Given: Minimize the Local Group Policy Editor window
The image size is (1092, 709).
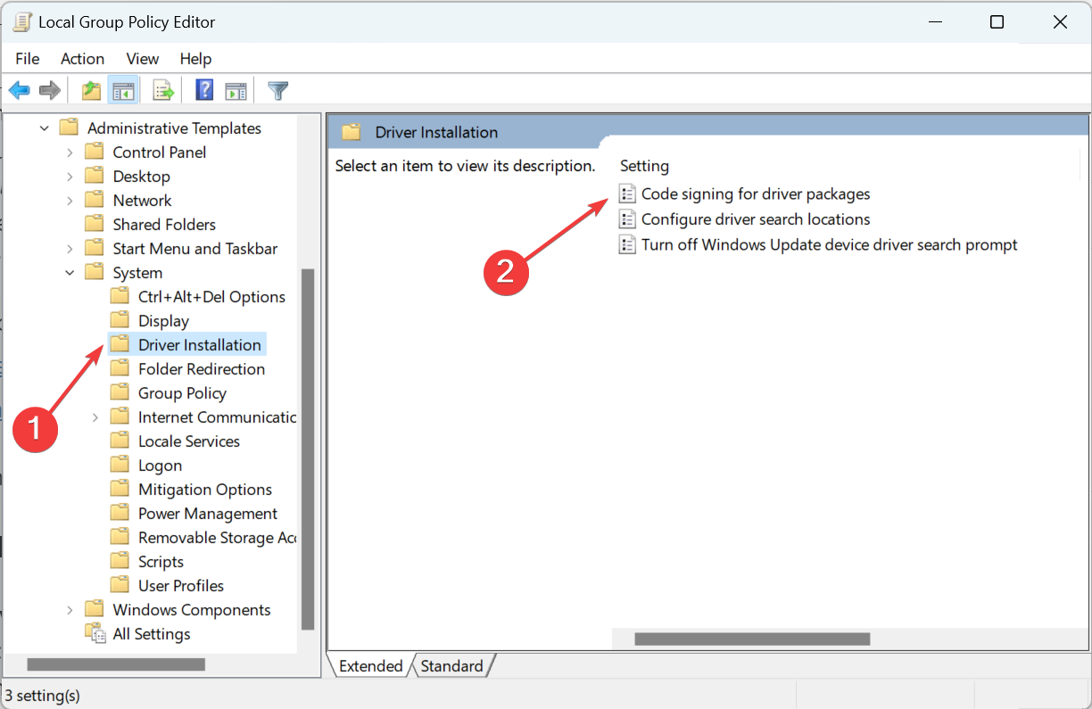Looking at the screenshot, I should 935,22.
